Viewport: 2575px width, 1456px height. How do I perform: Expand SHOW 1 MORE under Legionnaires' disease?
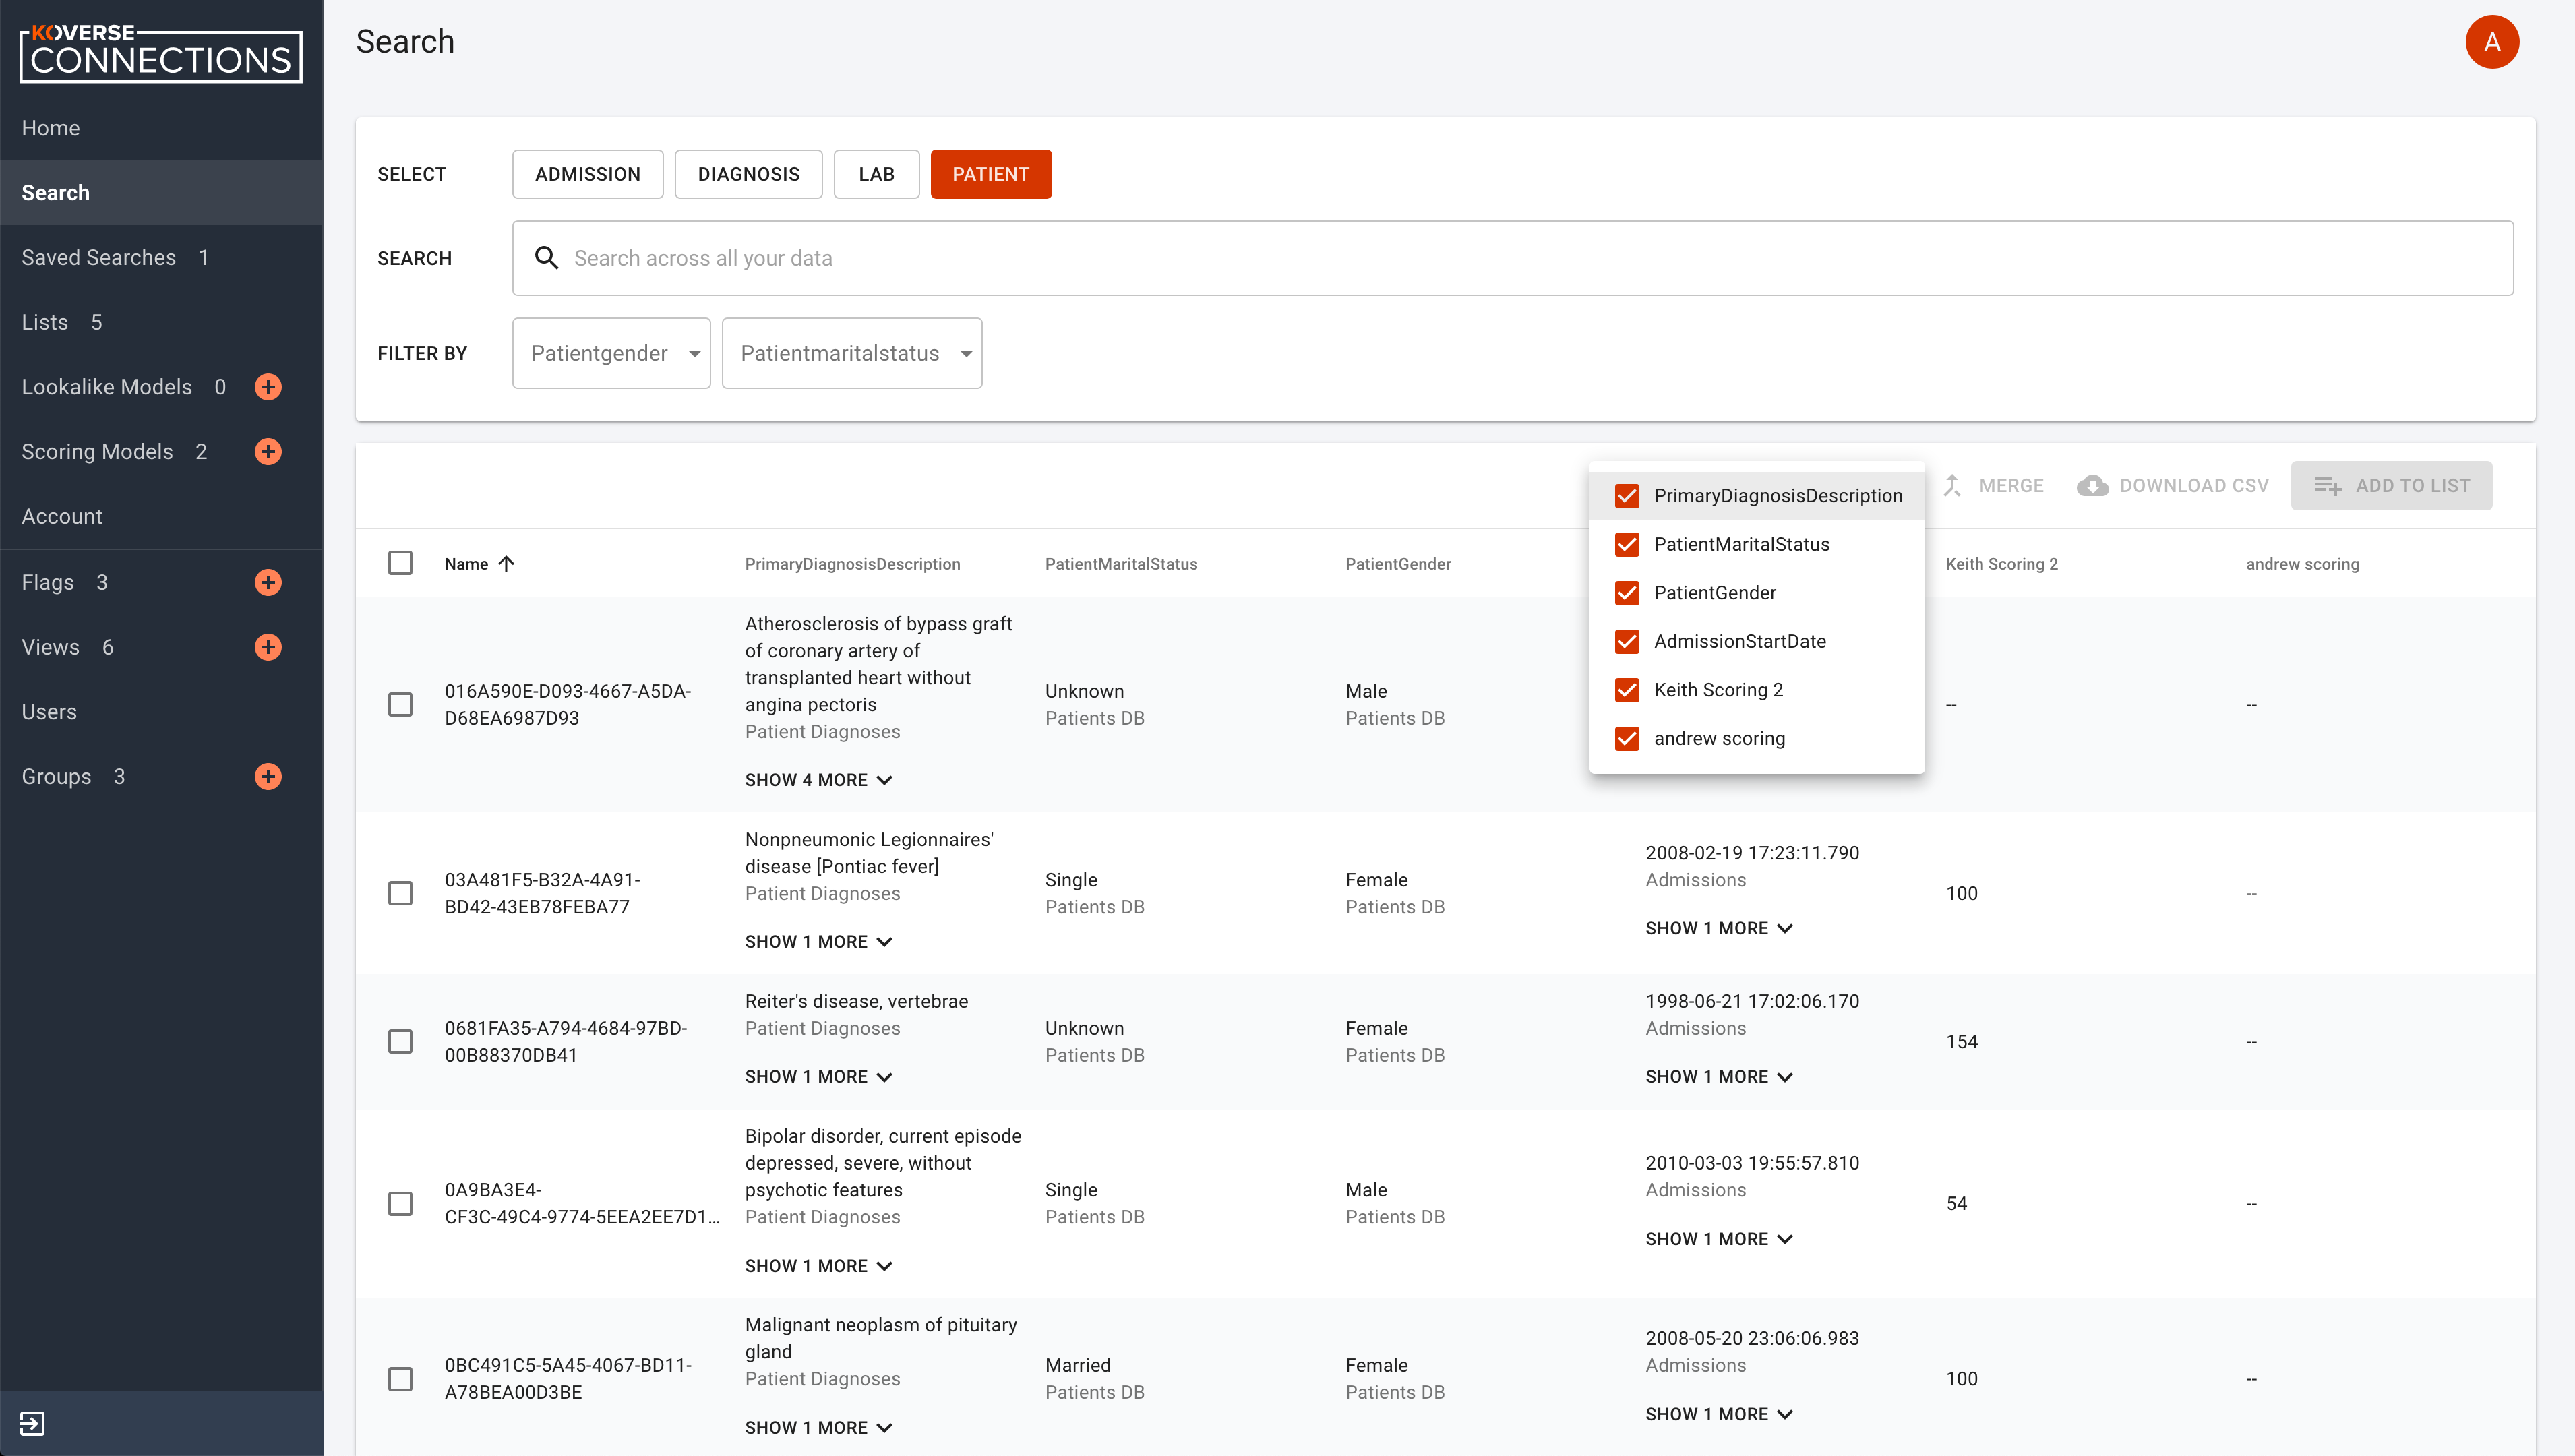818,942
